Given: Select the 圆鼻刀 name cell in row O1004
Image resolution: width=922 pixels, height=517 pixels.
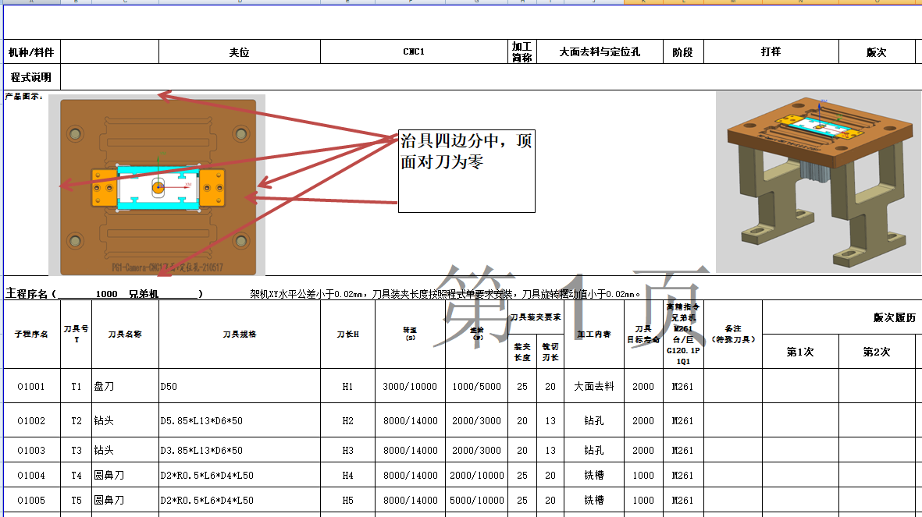Looking at the screenshot, I should [125, 476].
